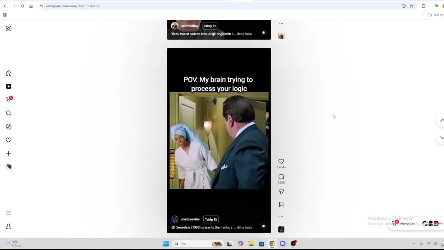Open Microsoft Store from taskbar
The image size is (444, 250).
(x=262, y=244)
